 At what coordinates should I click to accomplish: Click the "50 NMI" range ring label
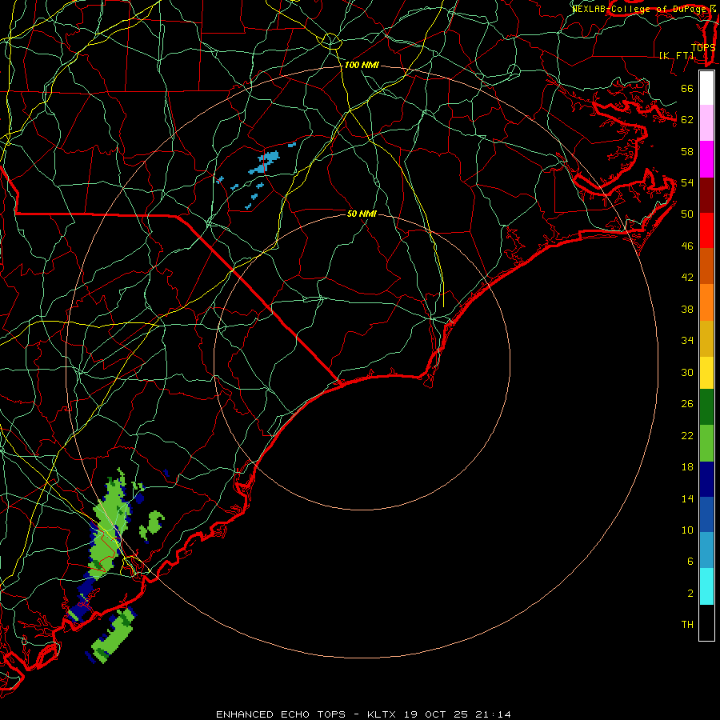[362, 214]
